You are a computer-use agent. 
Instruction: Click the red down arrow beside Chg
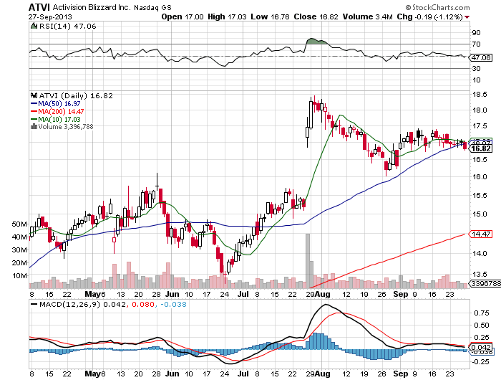pos(467,17)
